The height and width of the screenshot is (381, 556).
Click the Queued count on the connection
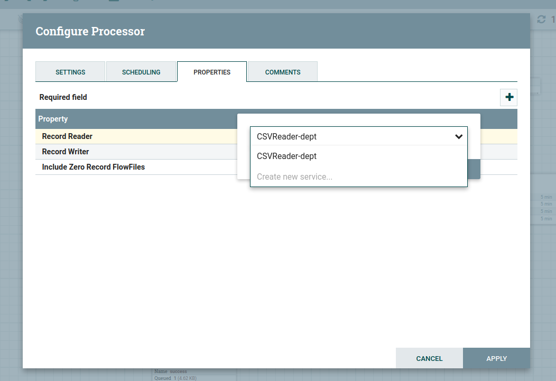(x=174, y=378)
